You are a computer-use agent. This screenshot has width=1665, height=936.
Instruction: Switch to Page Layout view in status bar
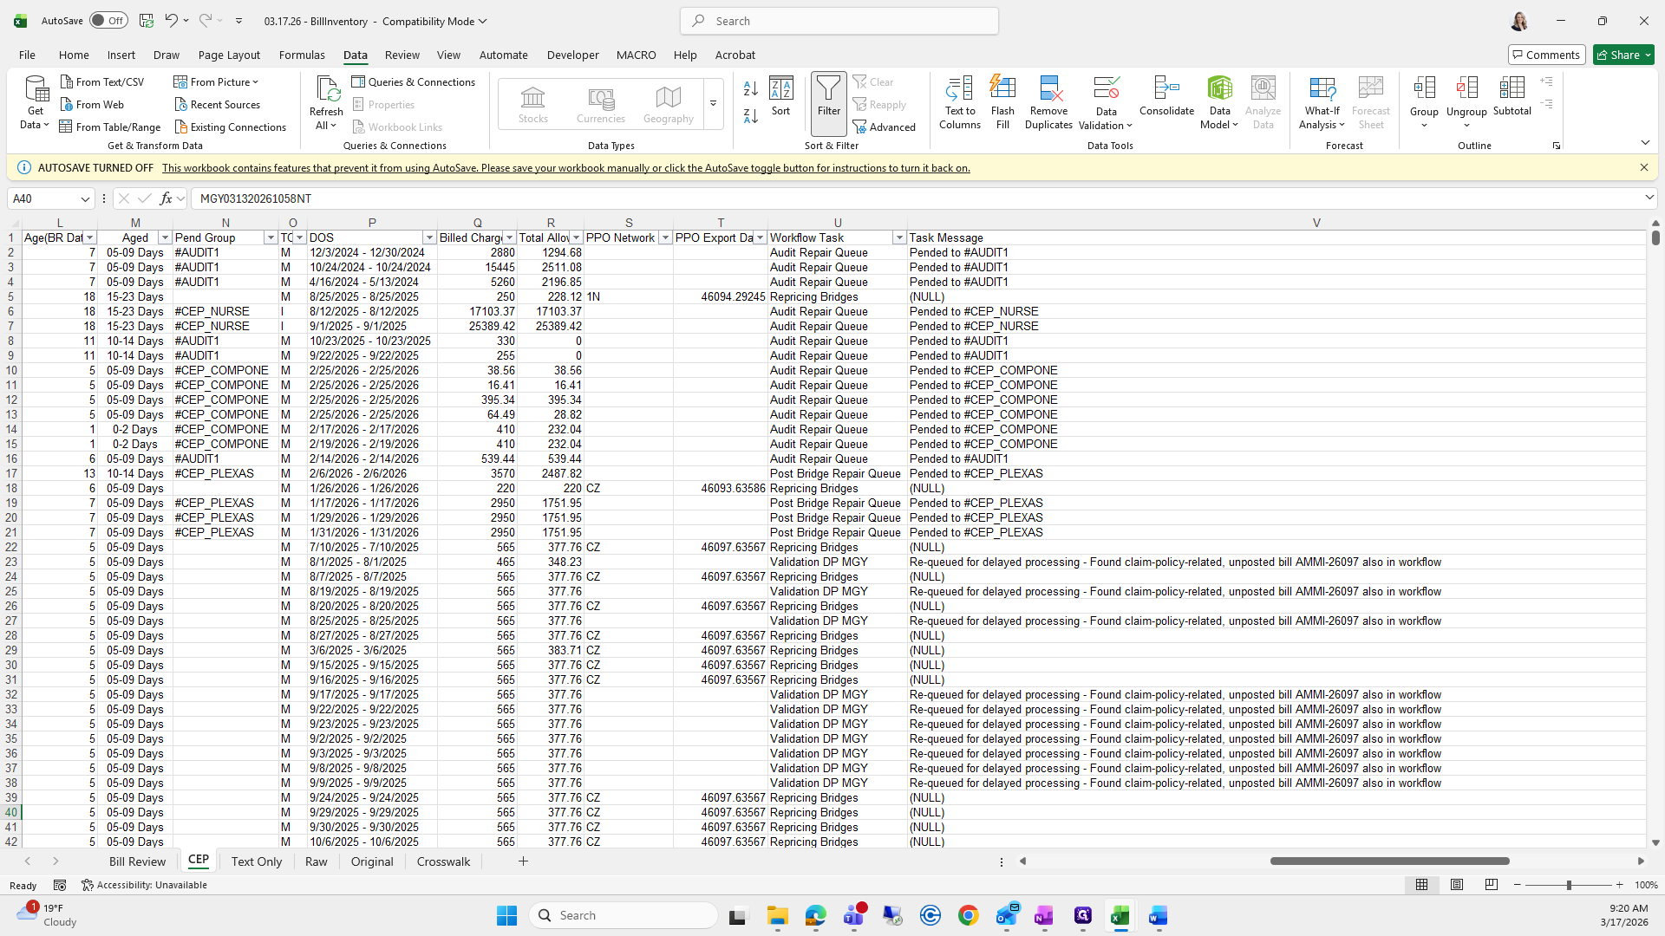(x=1457, y=885)
